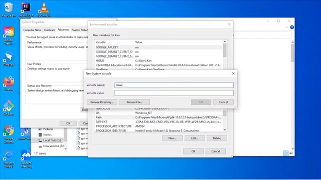Viewport: 321px width, 180px height.
Task: Open Tencent Meeting desktop shortcut
Action: point(26,159)
